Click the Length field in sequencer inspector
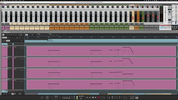The image size is (178, 100). pyautogui.click(x=54, y=35)
